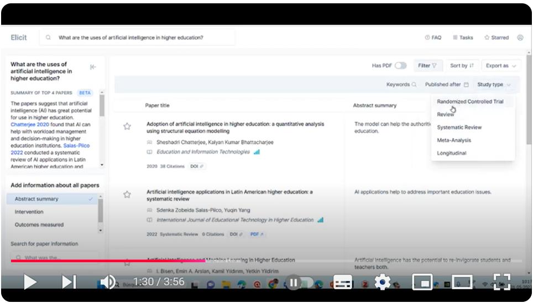Toggle the autoplay switch
Screen dimensions: 533x303
[x=299, y=282]
